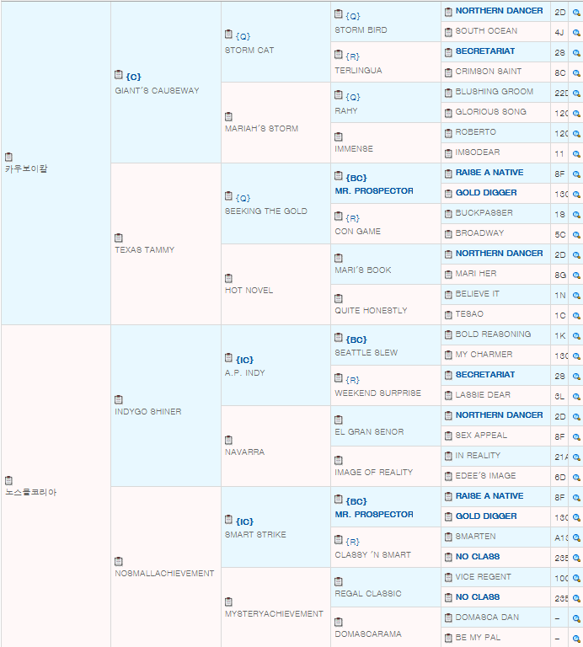This screenshot has width=583, height=647.
Task: Select the IN REALITY name
Action: pos(478,456)
